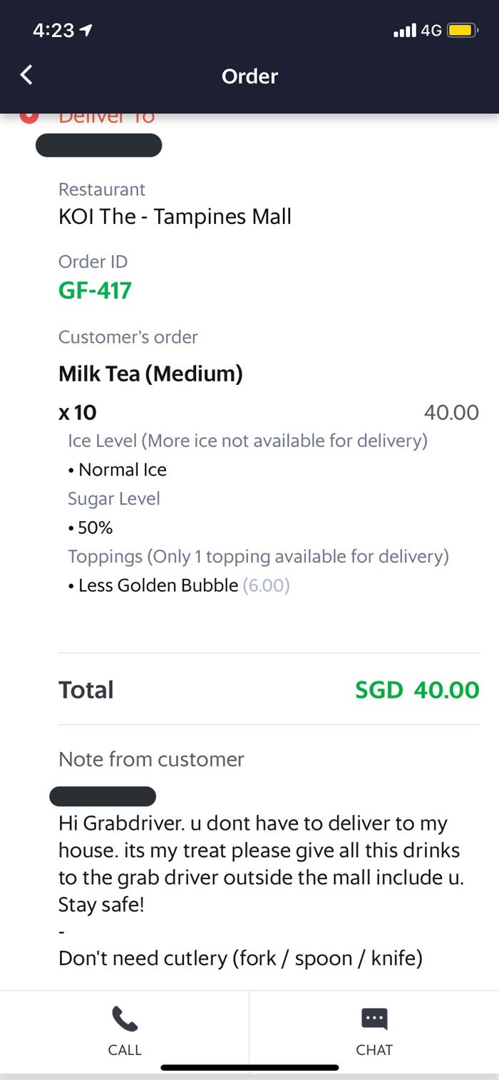This screenshot has height=1080, width=499.
Task: Tap the hidden customer name above the note
Action: coord(103,796)
